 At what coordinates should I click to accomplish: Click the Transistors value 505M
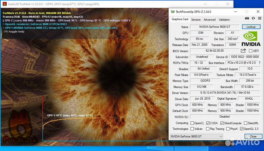[232, 45]
